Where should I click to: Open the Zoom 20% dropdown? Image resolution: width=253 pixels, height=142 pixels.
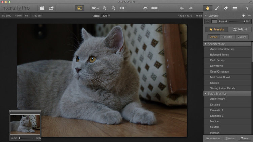[106, 16]
